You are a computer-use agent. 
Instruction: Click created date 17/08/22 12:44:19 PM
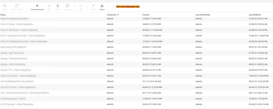coord(152,99)
